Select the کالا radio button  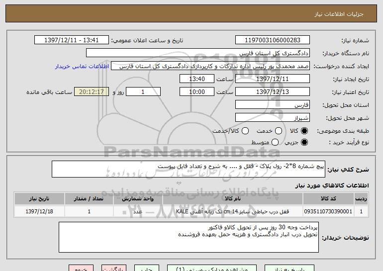[304, 131]
